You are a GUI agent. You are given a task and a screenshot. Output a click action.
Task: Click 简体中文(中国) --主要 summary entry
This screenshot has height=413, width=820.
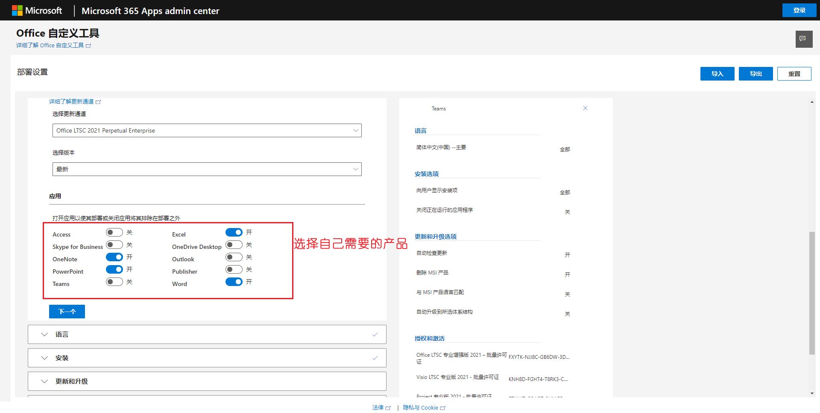(441, 147)
